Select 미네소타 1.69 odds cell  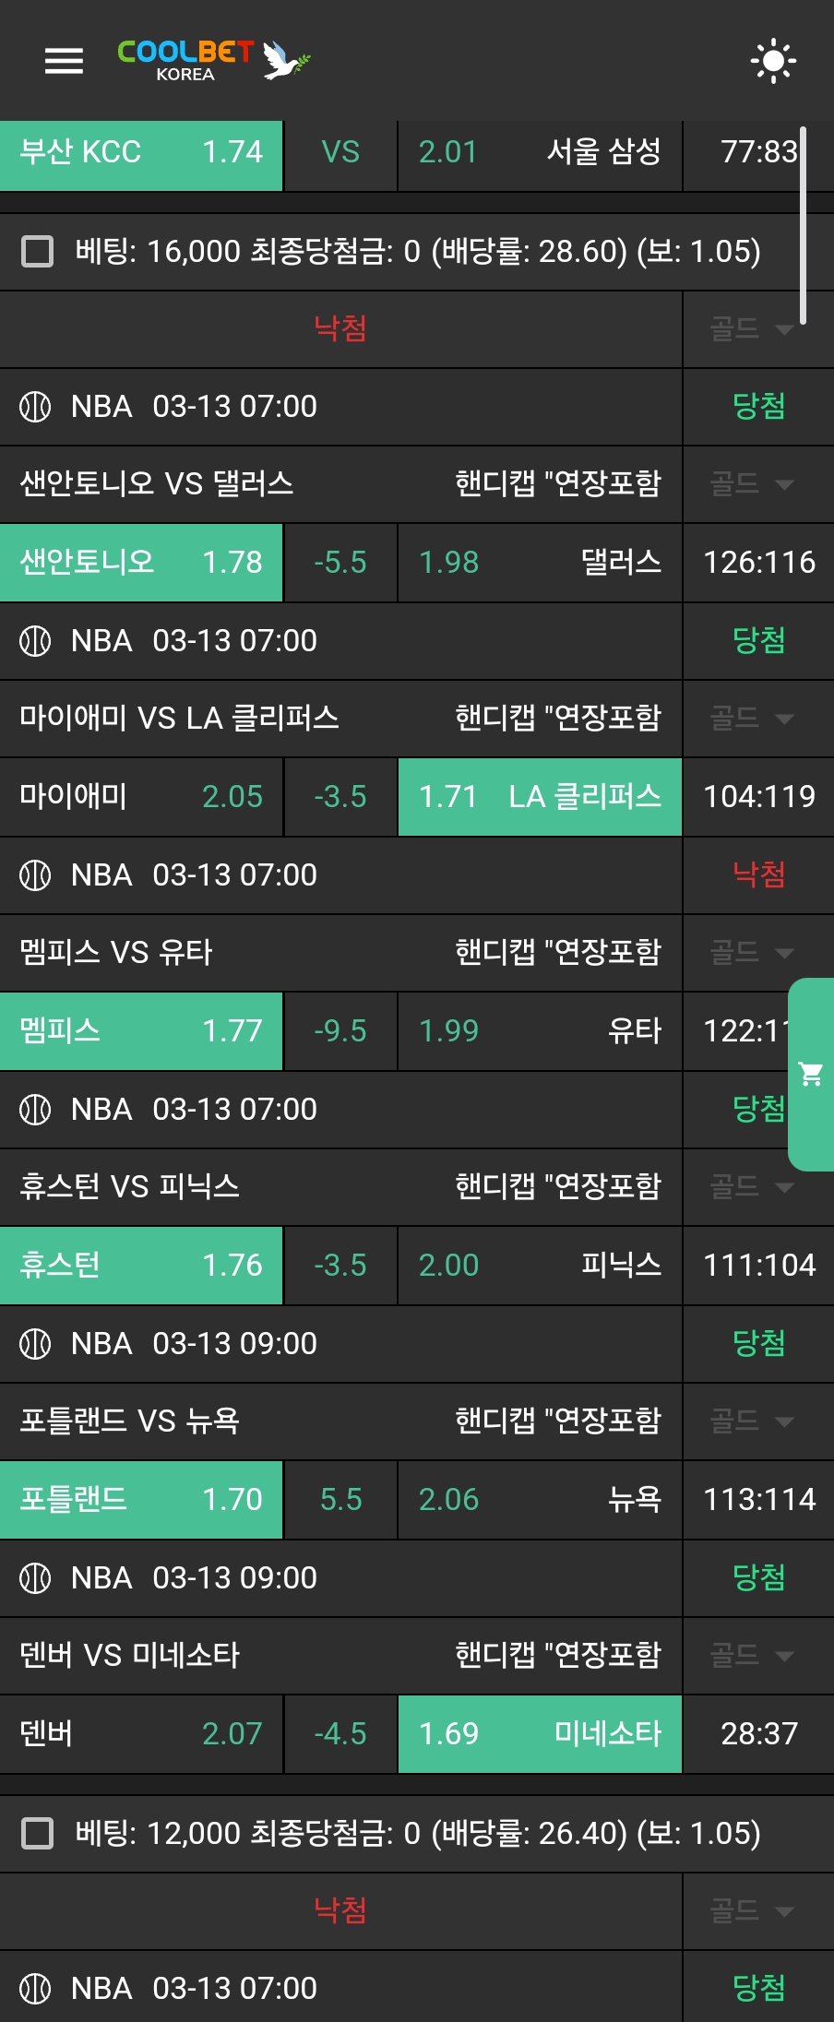[540, 1734]
